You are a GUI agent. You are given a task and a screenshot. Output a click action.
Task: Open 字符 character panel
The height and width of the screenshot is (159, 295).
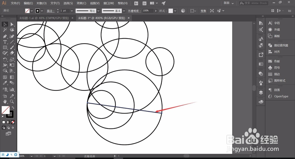pos(277,23)
